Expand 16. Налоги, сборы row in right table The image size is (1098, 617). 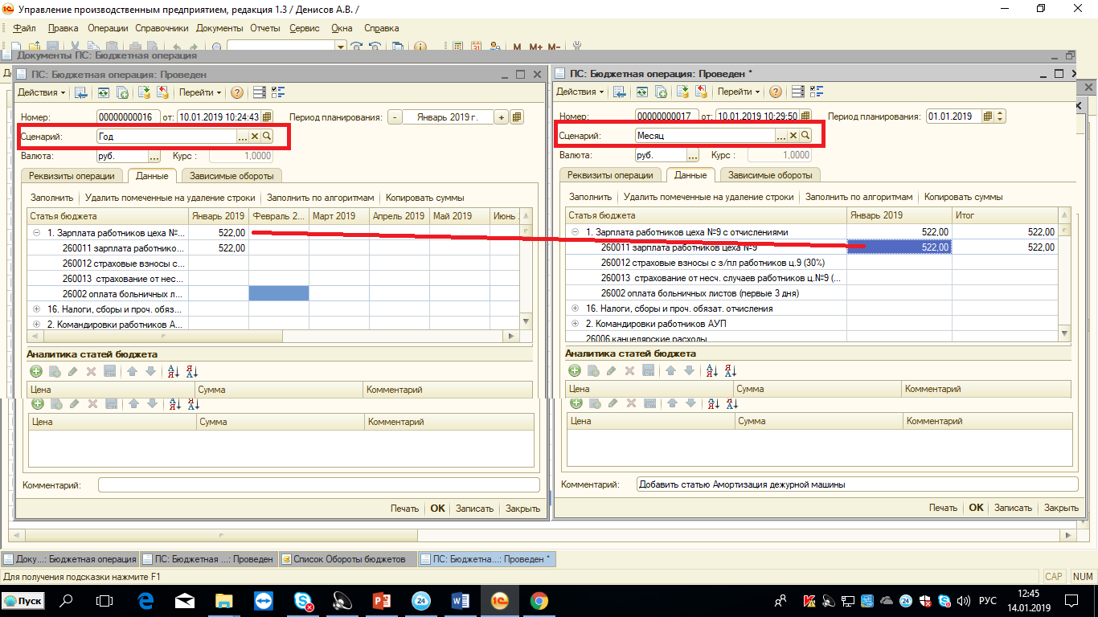point(576,308)
